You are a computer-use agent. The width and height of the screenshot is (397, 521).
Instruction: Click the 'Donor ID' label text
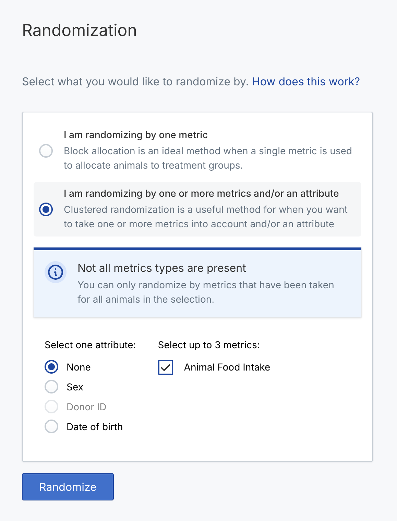click(x=86, y=407)
